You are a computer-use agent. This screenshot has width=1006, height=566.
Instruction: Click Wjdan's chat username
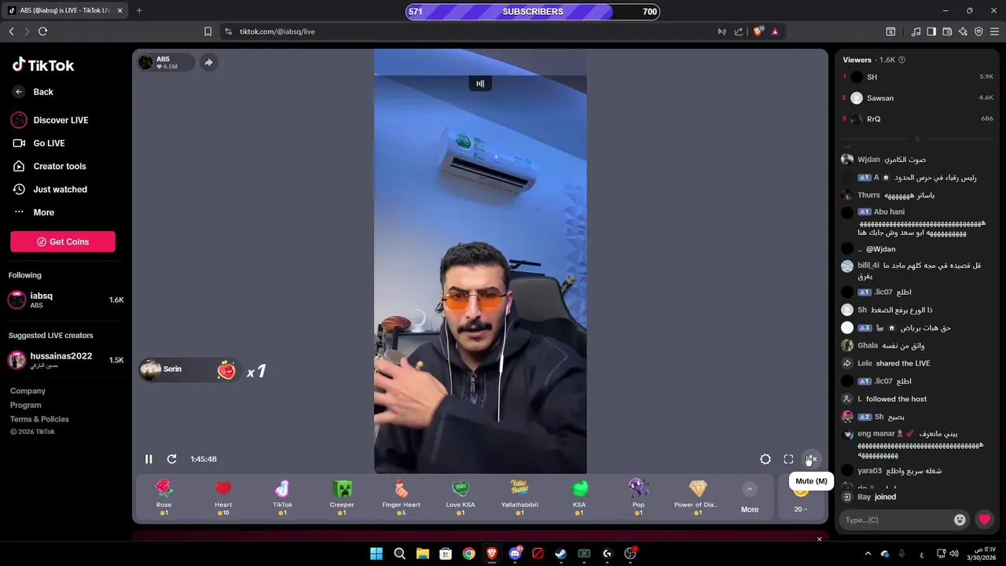point(868,160)
